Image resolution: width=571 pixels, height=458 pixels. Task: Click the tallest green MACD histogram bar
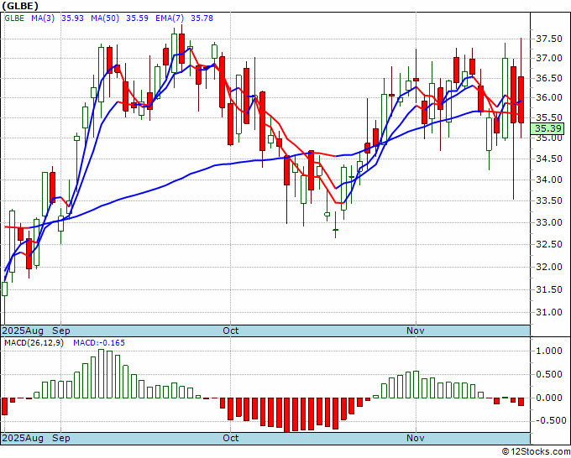pyautogui.click(x=102, y=373)
